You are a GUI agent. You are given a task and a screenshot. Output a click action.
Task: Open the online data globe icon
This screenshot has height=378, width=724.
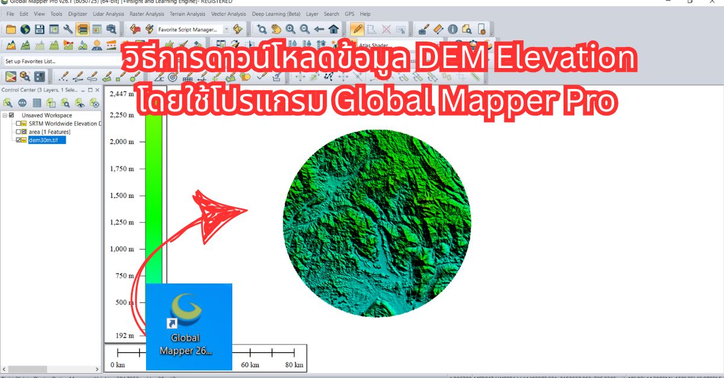(x=25, y=29)
